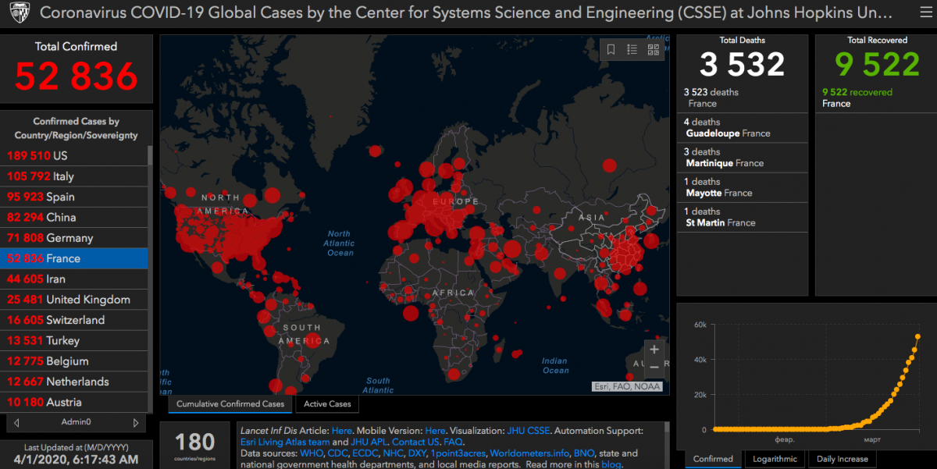Click the Martinique France deaths entry
The height and width of the screenshot is (469, 937).
coord(742,158)
